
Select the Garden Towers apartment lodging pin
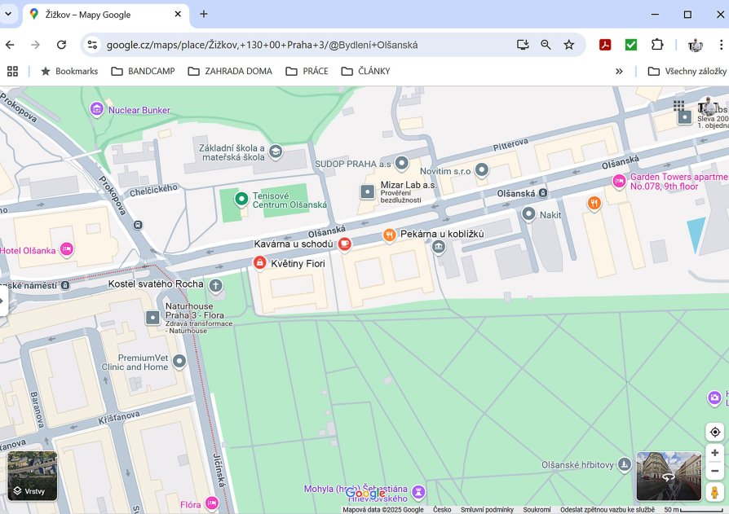[x=619, y=181]
